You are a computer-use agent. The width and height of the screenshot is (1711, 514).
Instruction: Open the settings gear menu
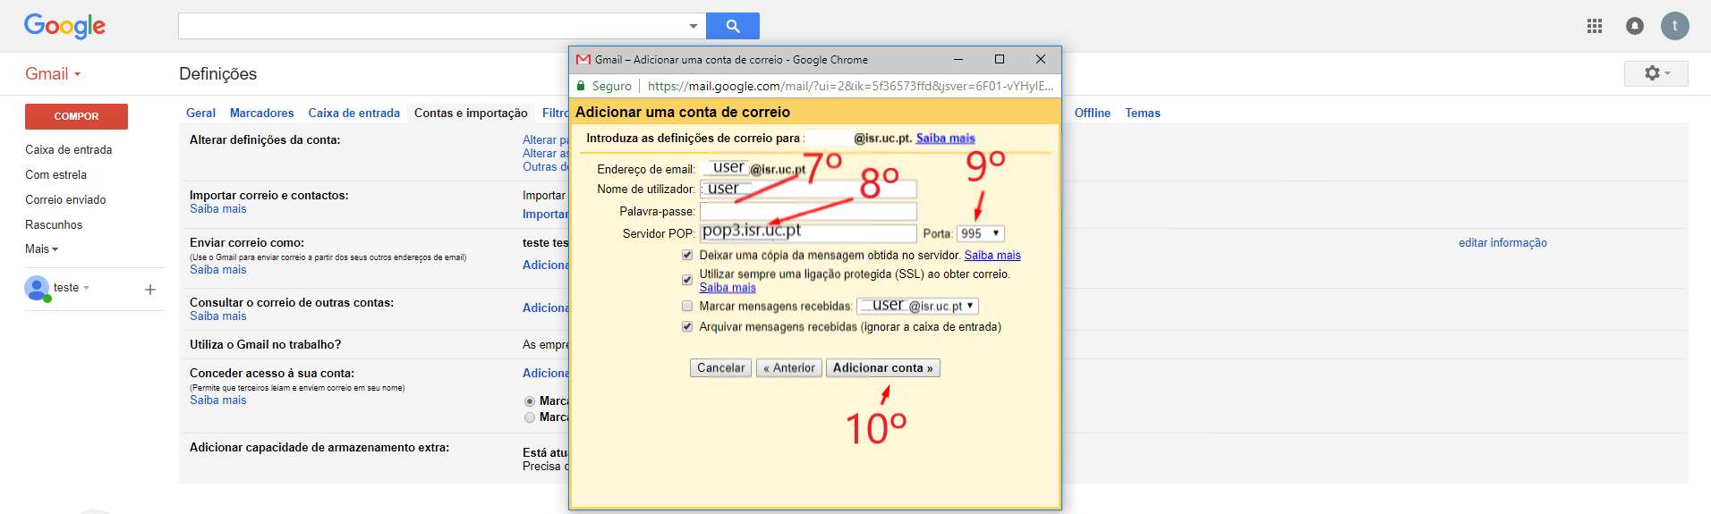(1656, 73)
